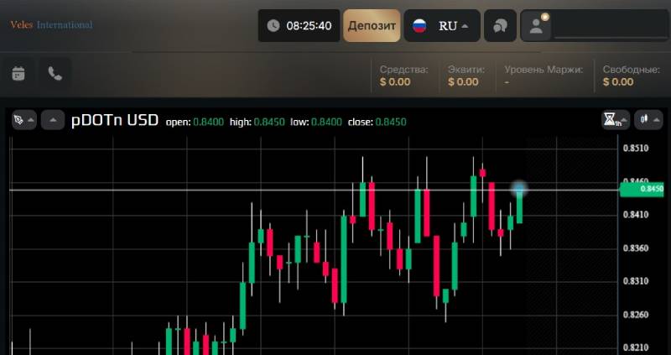The height and width of the screenshot is (355, 671).
Task: Expand the symbol list arrow beside pDOTn USD
Action: [x=53, y=120]
